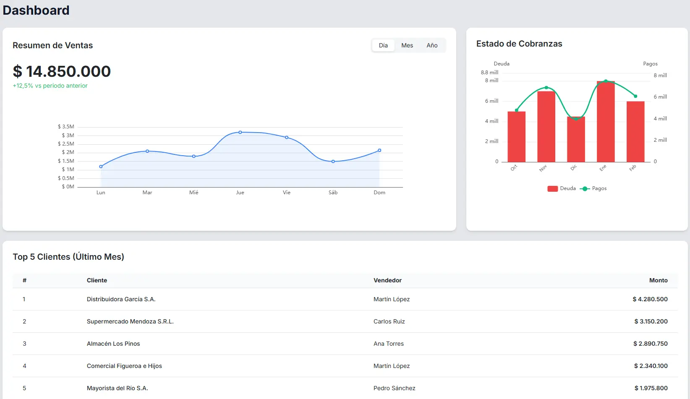Click the Jue data point on sales chart
This screenshot has height=399, width=690.
(240, 132)
